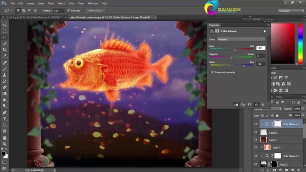Select the Rectangular Marquee tool
Viewport: 306px width, 172px height.
4,31
